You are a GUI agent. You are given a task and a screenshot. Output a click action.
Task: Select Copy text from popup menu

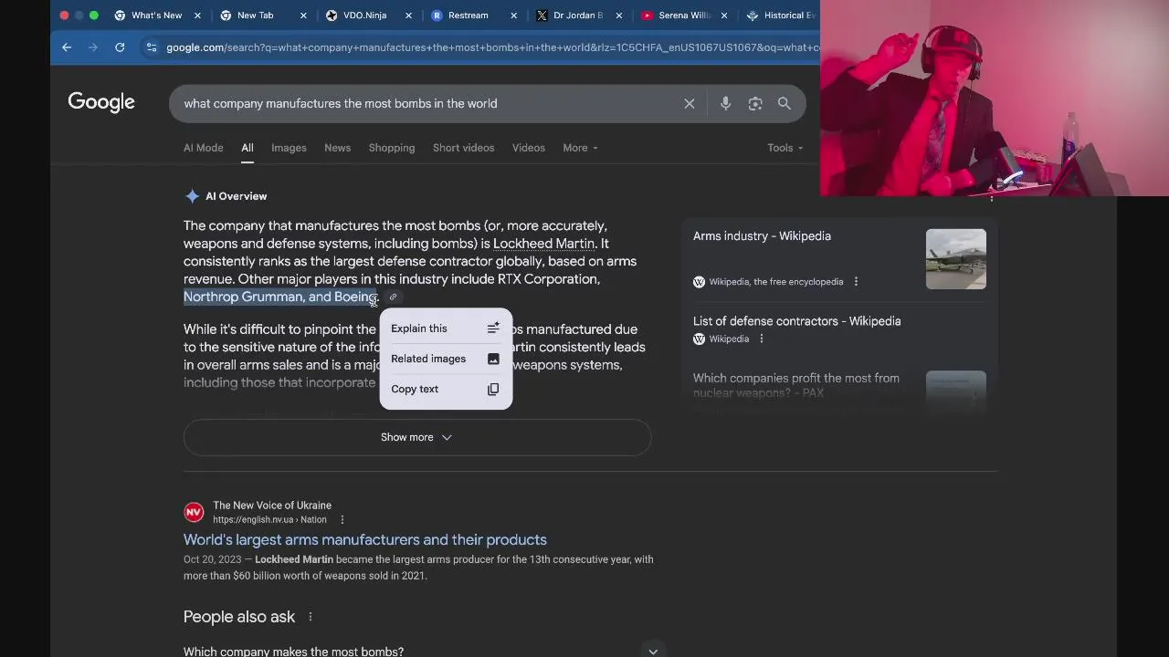[x=446, y=390]
